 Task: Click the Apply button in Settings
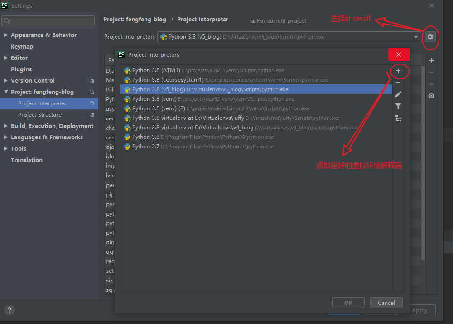tap(419, 310)
